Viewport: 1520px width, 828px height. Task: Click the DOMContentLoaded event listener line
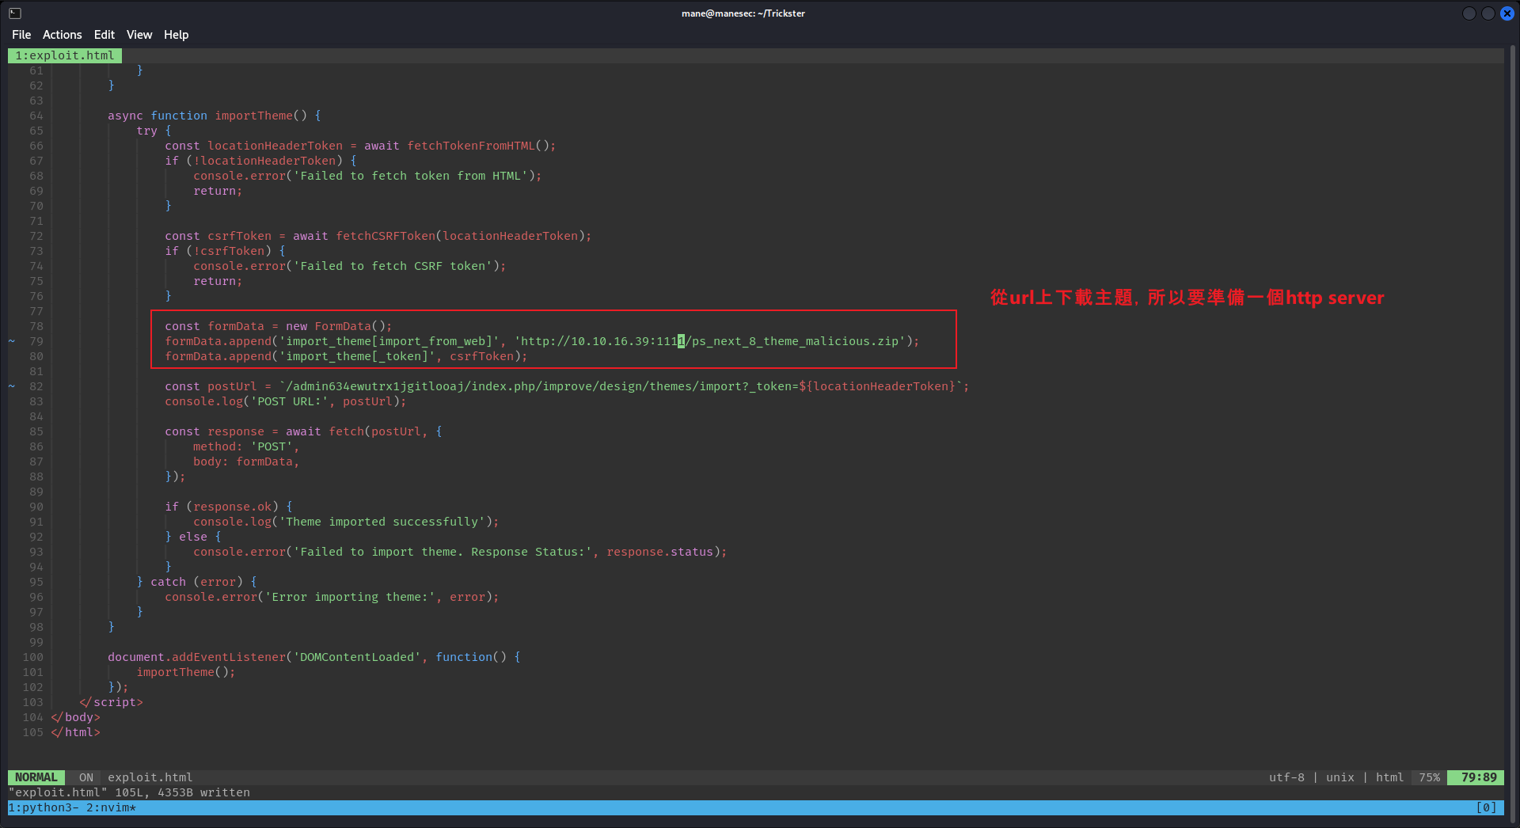click(314, 657)
